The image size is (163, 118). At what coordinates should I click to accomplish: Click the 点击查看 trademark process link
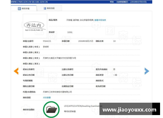click(47, 97)
